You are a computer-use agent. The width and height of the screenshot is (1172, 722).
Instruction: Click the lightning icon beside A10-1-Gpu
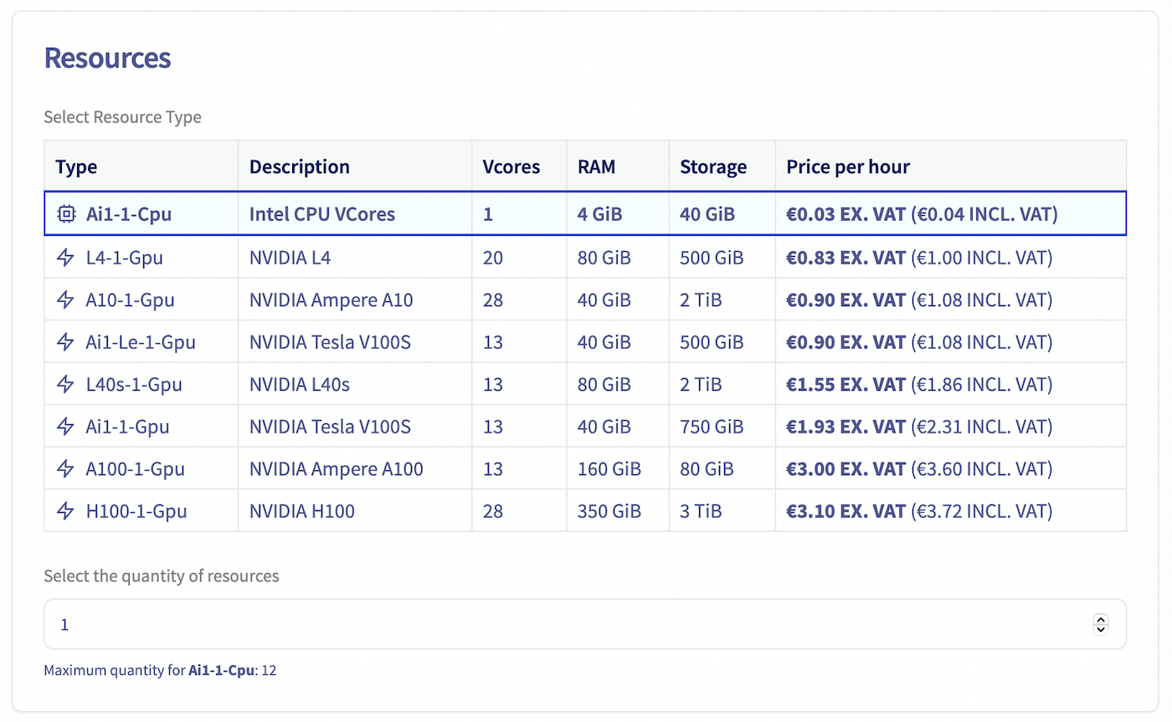65,300
